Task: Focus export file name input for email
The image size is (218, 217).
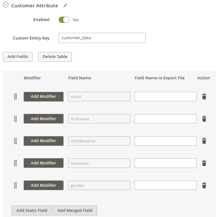Action: (x=165, y=97)
